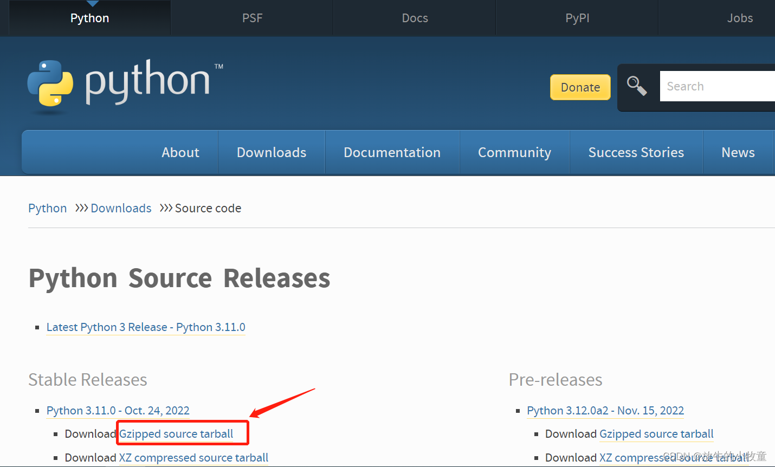Image resolution: width=775 pixels, height=467 pixels.
Task: Navigate to Downloads via breadcrumb link
Action: [x=121, y=208]
